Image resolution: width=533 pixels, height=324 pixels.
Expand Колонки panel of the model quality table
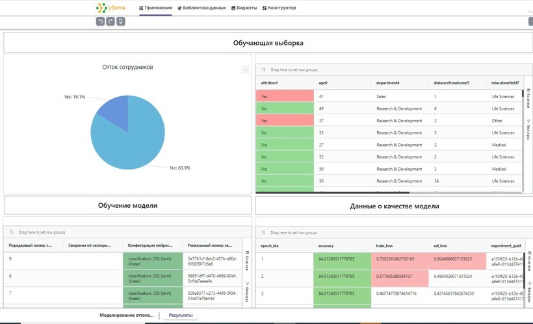point(528,260)
